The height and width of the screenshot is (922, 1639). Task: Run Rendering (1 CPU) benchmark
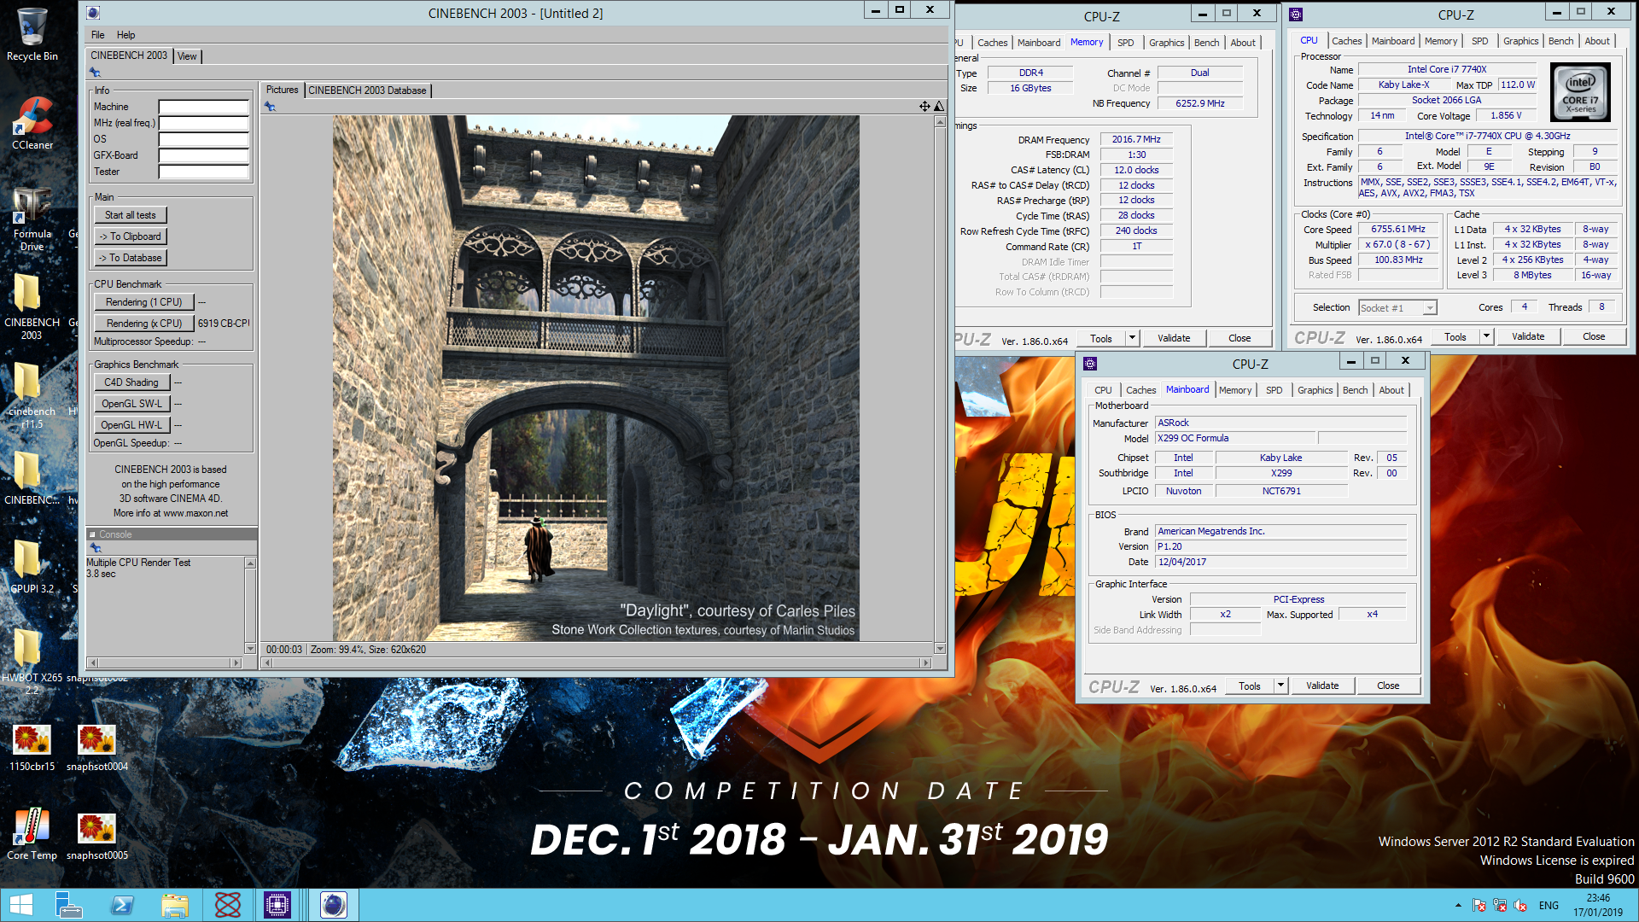144,302
